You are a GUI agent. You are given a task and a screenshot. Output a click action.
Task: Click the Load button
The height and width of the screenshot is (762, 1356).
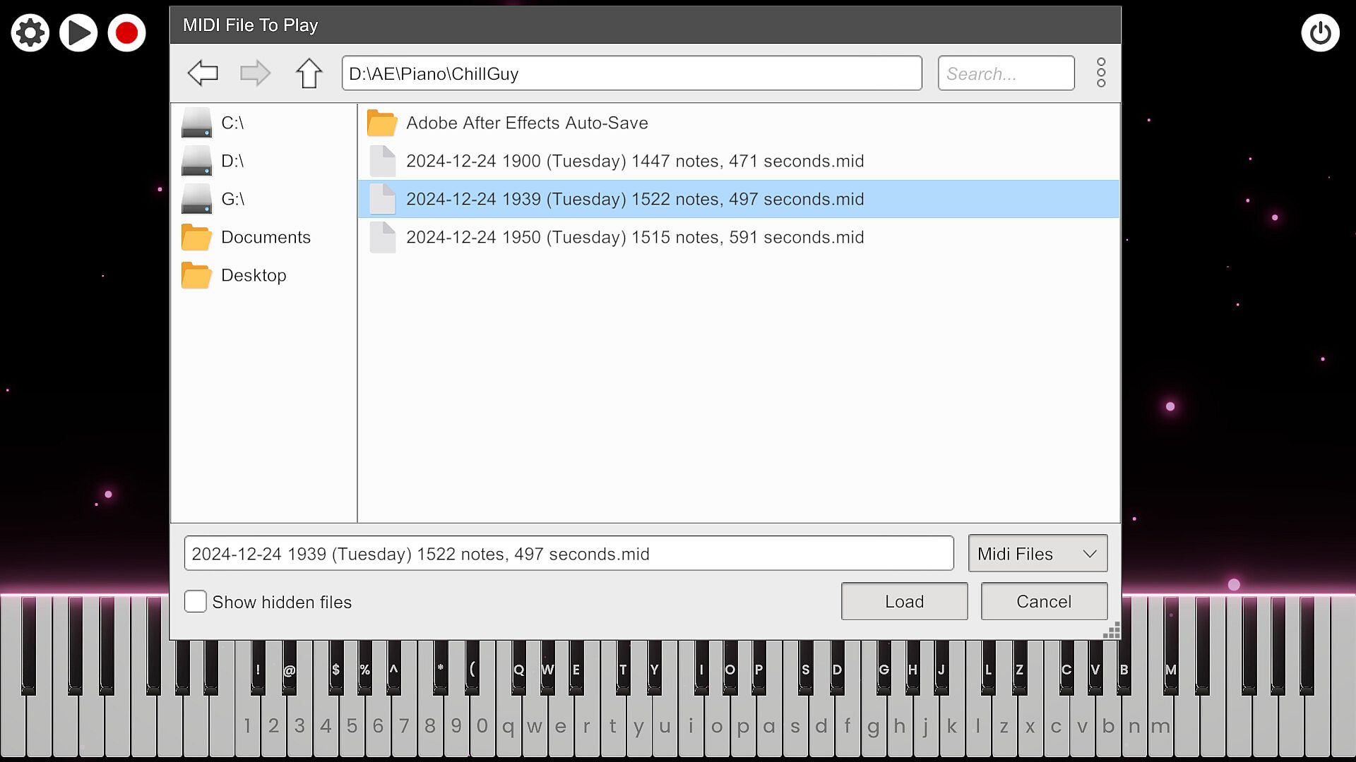pyautogui.click(x=904, y=601)
